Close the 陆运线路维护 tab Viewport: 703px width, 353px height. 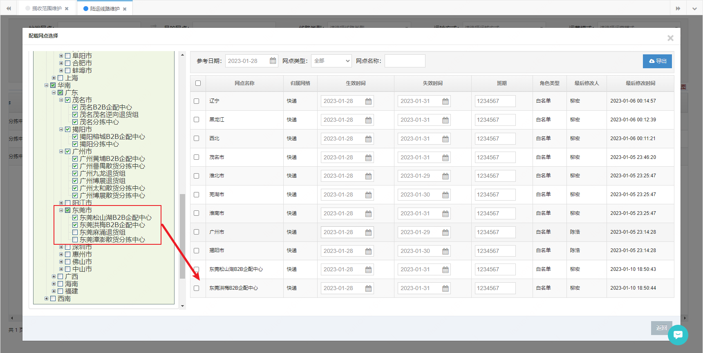pyautogui.click(x=125, y=9)
